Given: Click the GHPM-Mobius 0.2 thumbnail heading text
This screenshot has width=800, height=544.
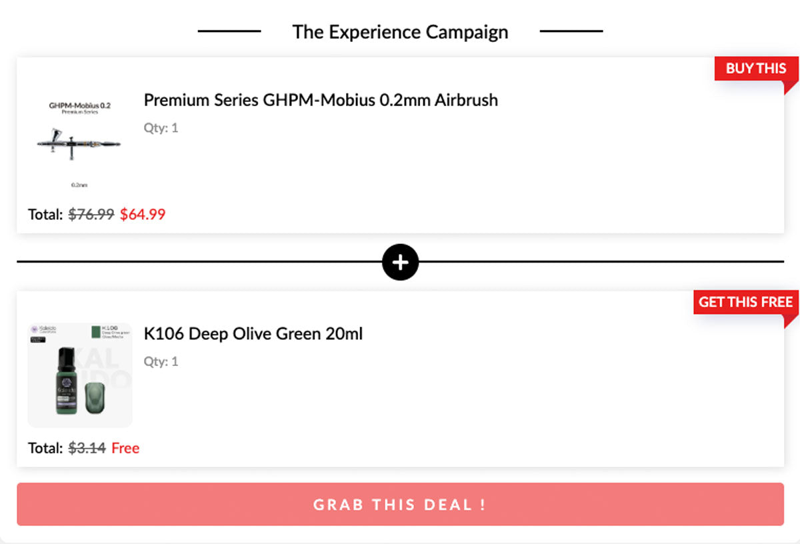Looking at the screenshot, I should pyautogui.click(x=79, y=105).
